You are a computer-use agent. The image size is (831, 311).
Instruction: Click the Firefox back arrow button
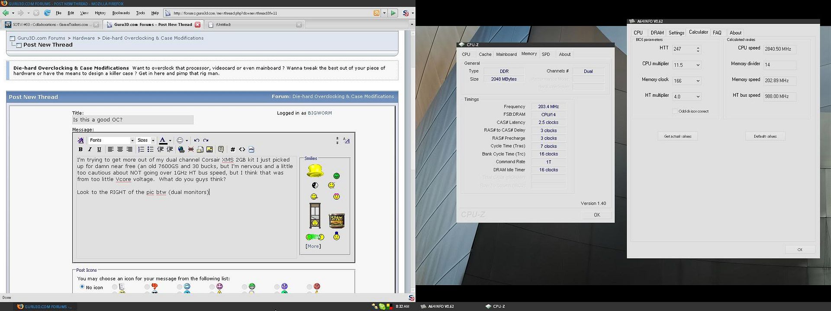tap(6, 13)
